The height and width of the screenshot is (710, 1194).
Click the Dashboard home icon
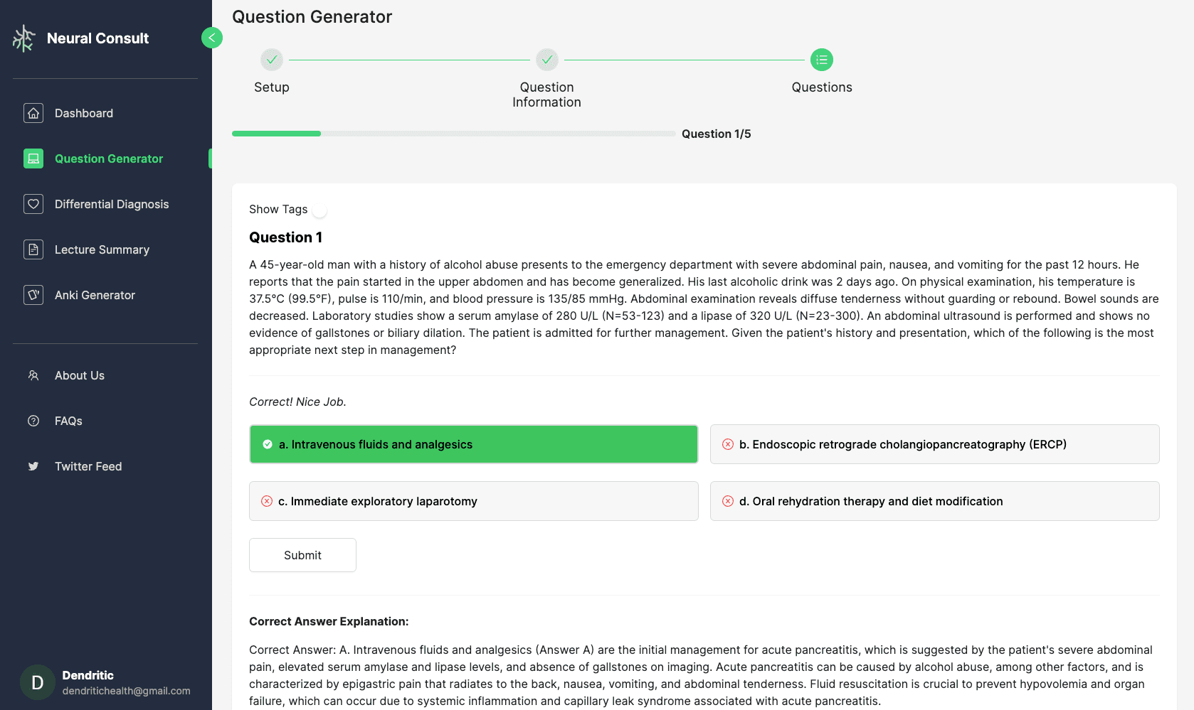(33, 113)
